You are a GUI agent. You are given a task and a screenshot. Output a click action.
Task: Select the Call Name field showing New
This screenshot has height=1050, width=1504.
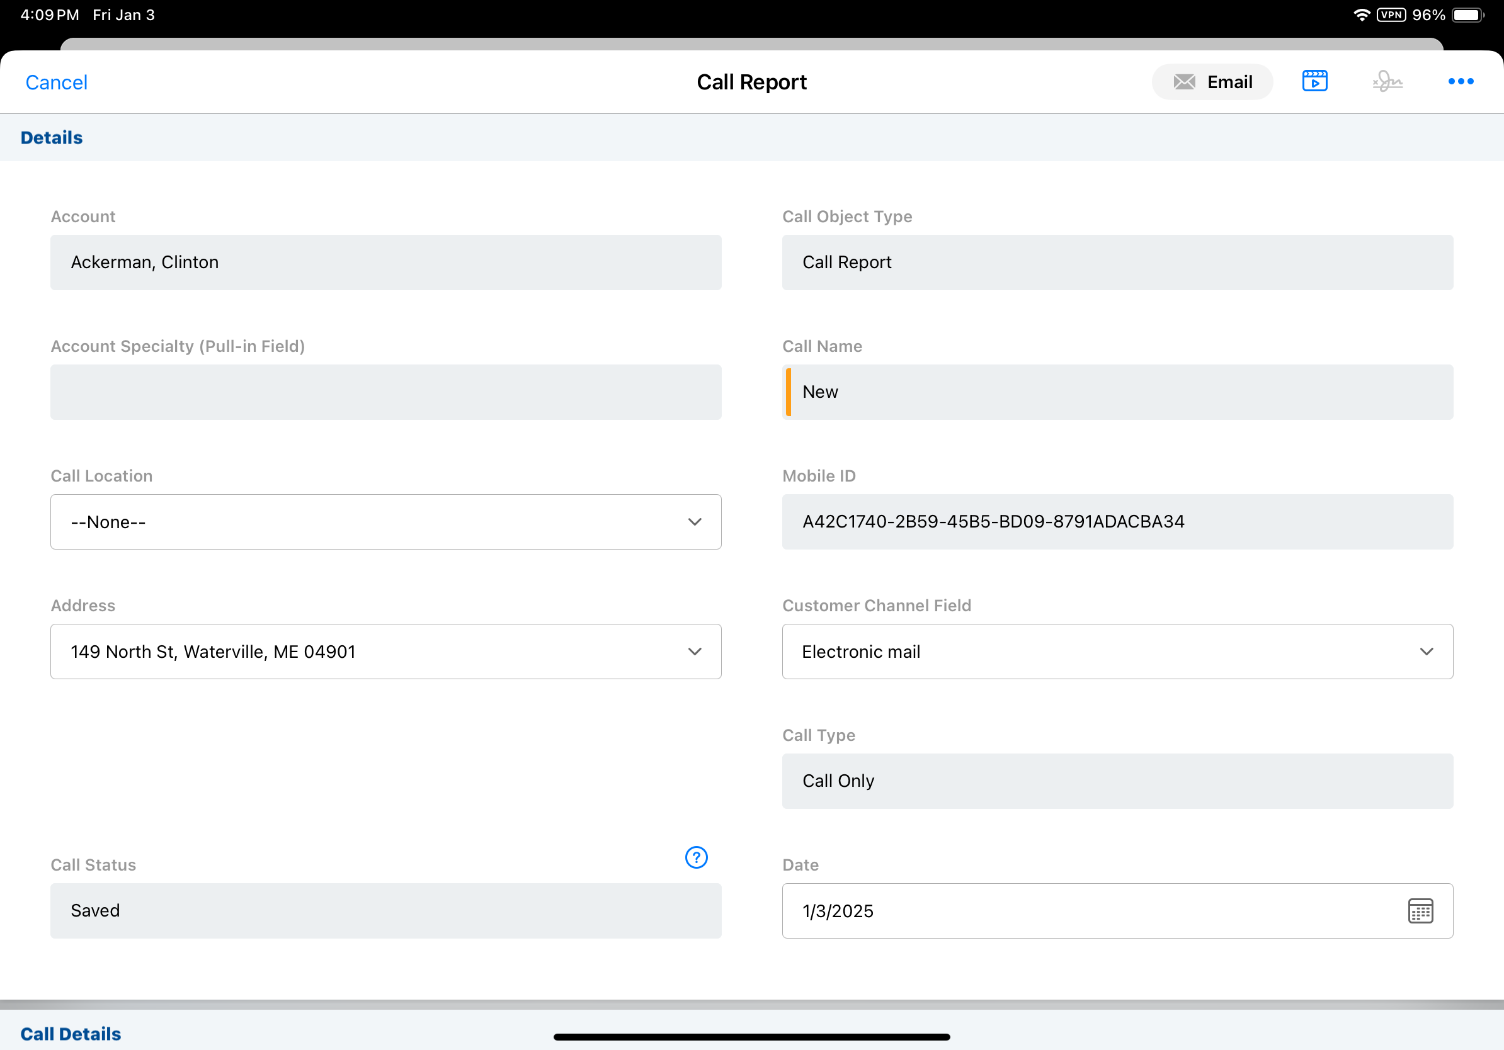[x=1117, y=392]
